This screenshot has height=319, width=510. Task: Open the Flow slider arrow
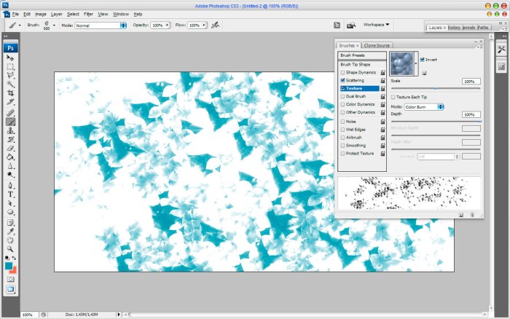point(204,25)
